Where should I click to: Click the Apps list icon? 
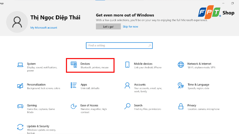tap(73, 85)
